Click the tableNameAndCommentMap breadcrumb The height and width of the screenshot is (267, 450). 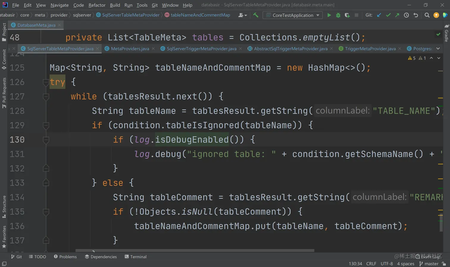(x=200, y=15)
